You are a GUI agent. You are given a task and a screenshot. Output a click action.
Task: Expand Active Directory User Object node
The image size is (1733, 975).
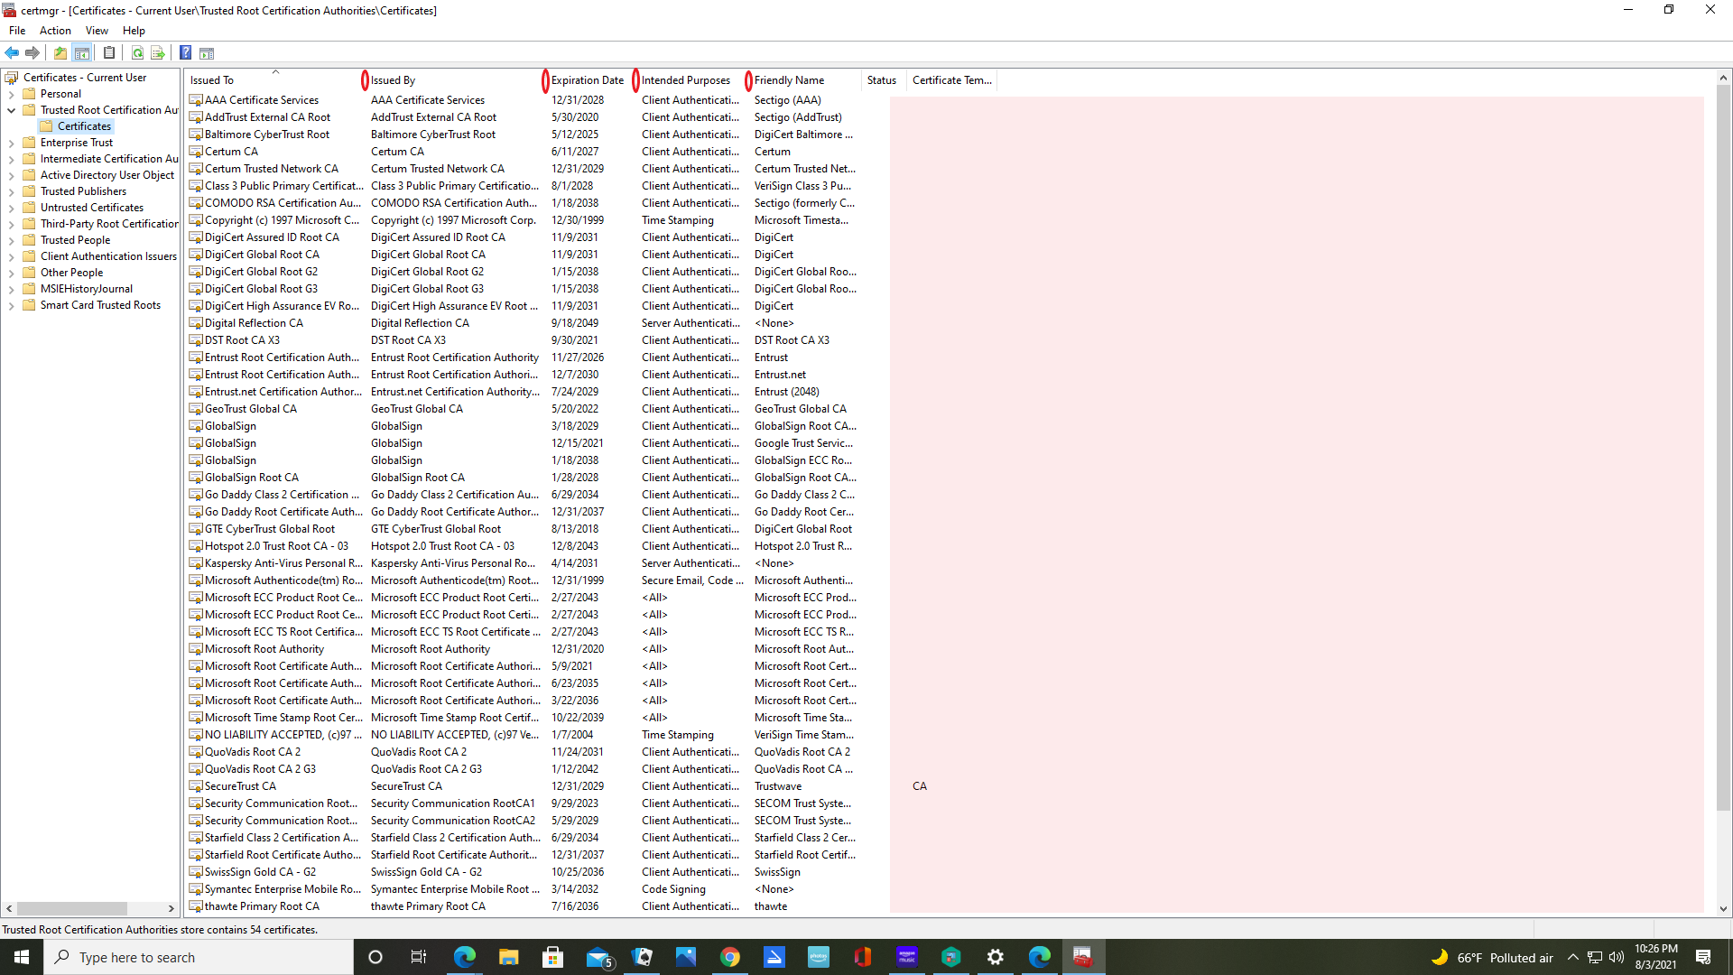pos(11,175)
